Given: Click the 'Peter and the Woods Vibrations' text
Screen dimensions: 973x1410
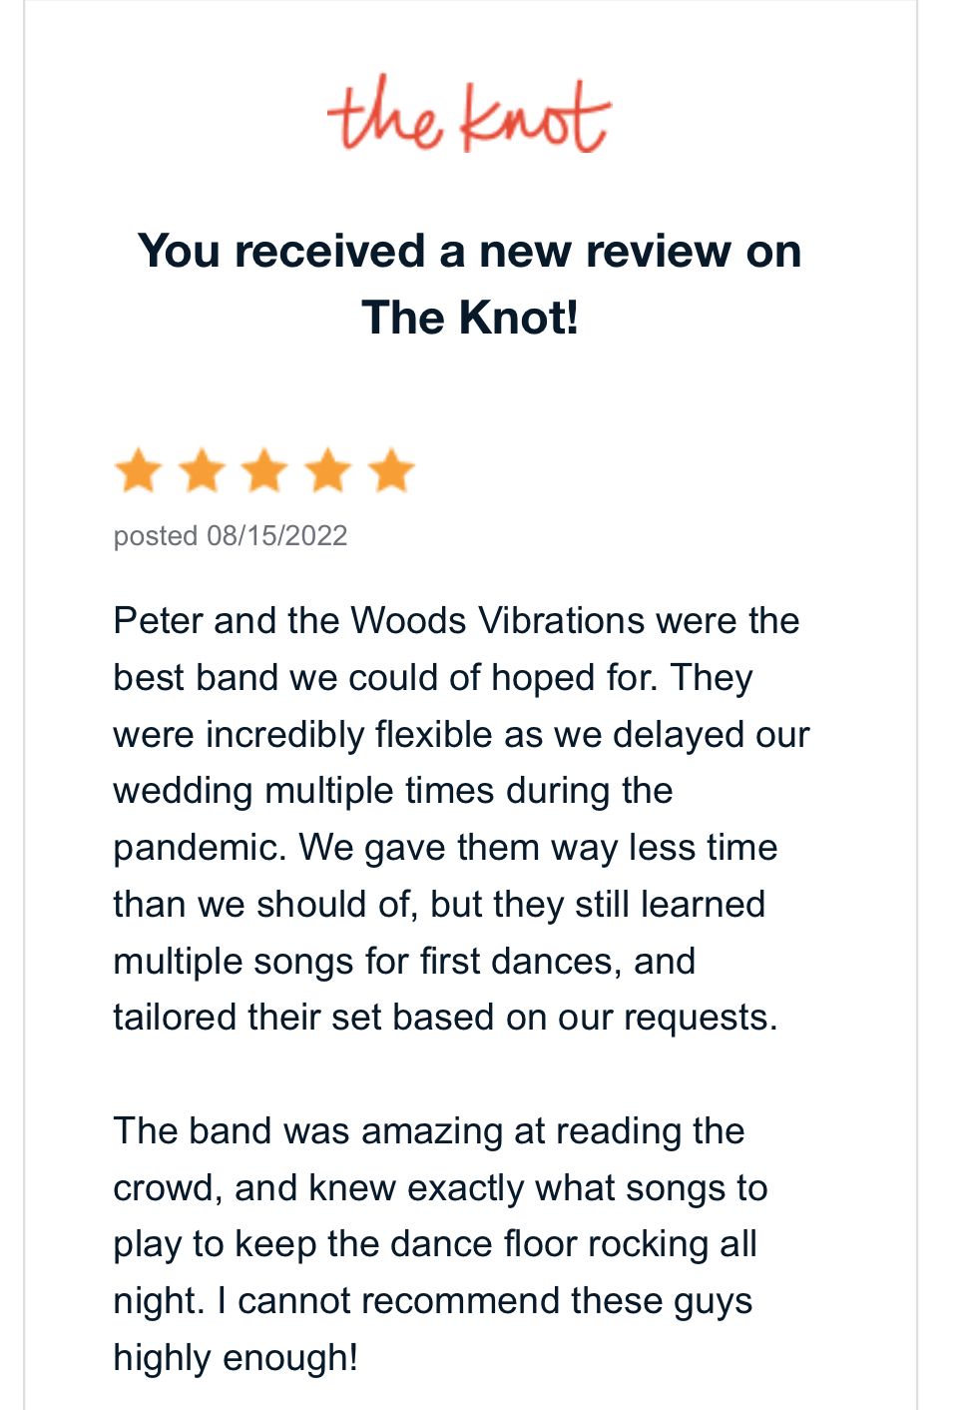Looking at the screenshot, I should [x=379, y=621].
